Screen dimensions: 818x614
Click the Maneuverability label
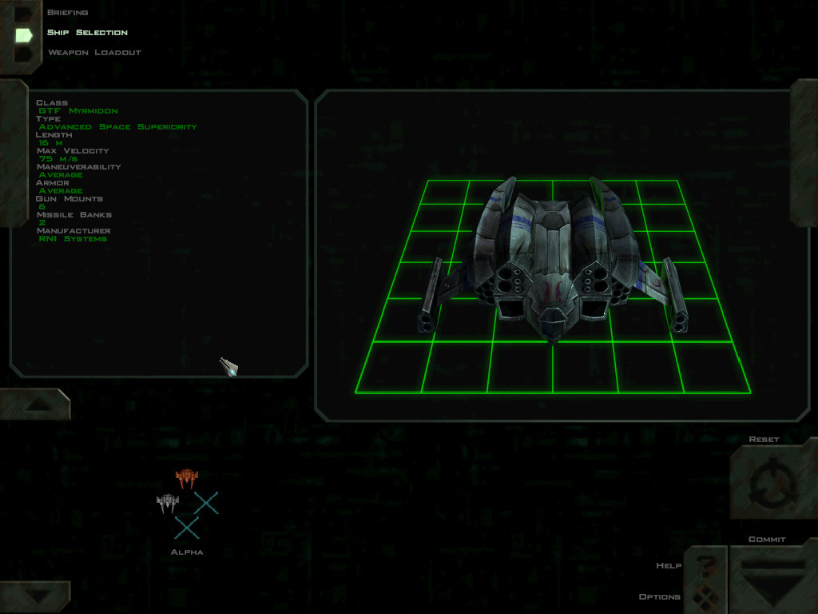coord(78,166)
